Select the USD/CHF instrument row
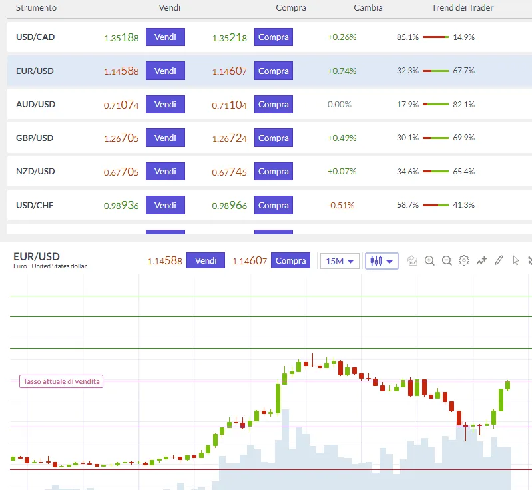 pyautogui.click(x=270, y=205)
